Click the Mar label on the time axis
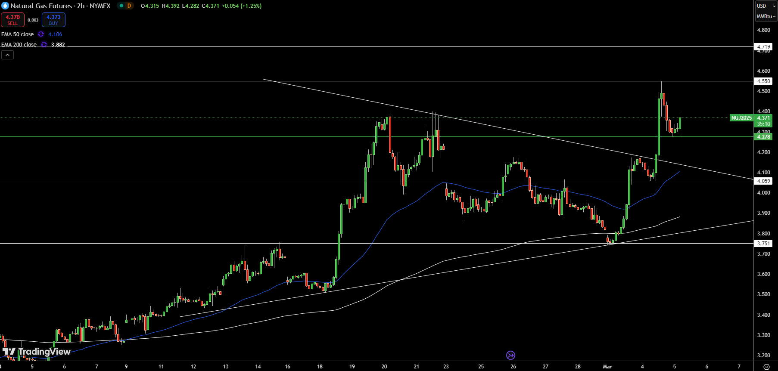The width and height of the screenshot is (778, 371). [x=607, y=366]
